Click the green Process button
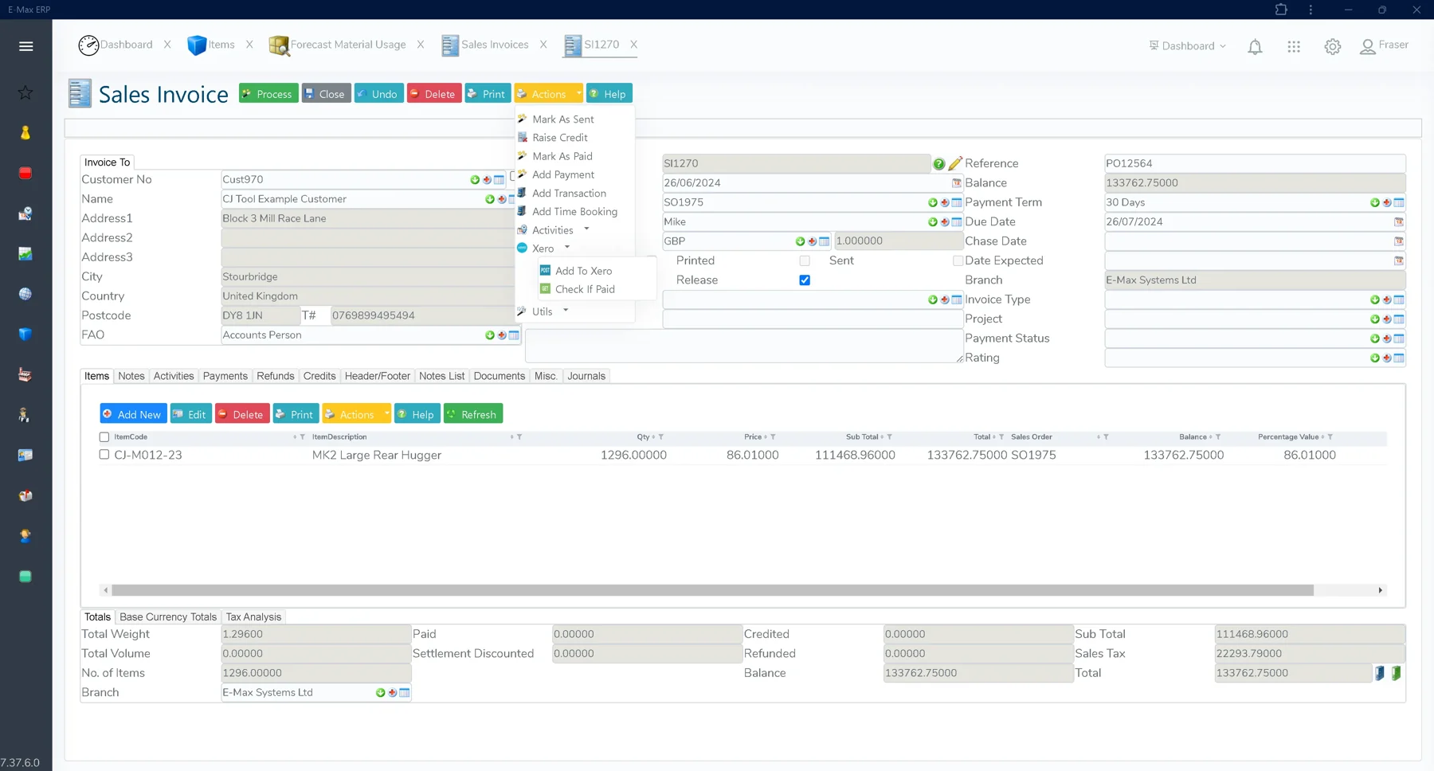1434x771 pixels. (268, 94)
